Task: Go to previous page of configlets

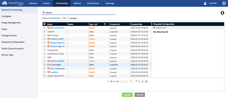Action: tap(125, 81)
